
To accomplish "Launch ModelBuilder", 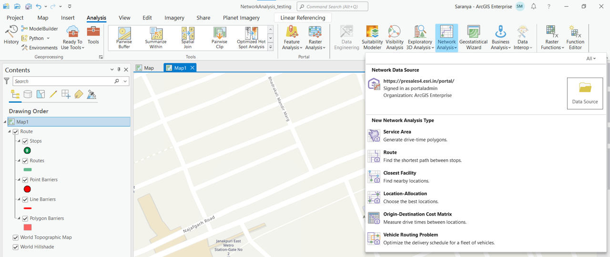I will coord(40,29).
